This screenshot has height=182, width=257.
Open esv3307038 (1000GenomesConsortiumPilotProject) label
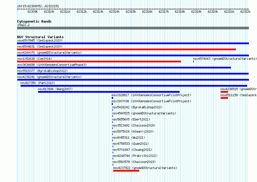pos(151,101)
